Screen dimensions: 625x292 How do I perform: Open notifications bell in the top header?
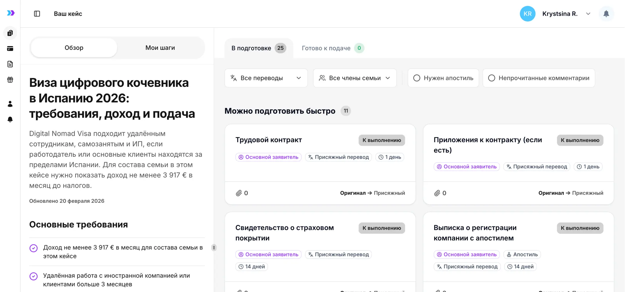tap(606, 14)
